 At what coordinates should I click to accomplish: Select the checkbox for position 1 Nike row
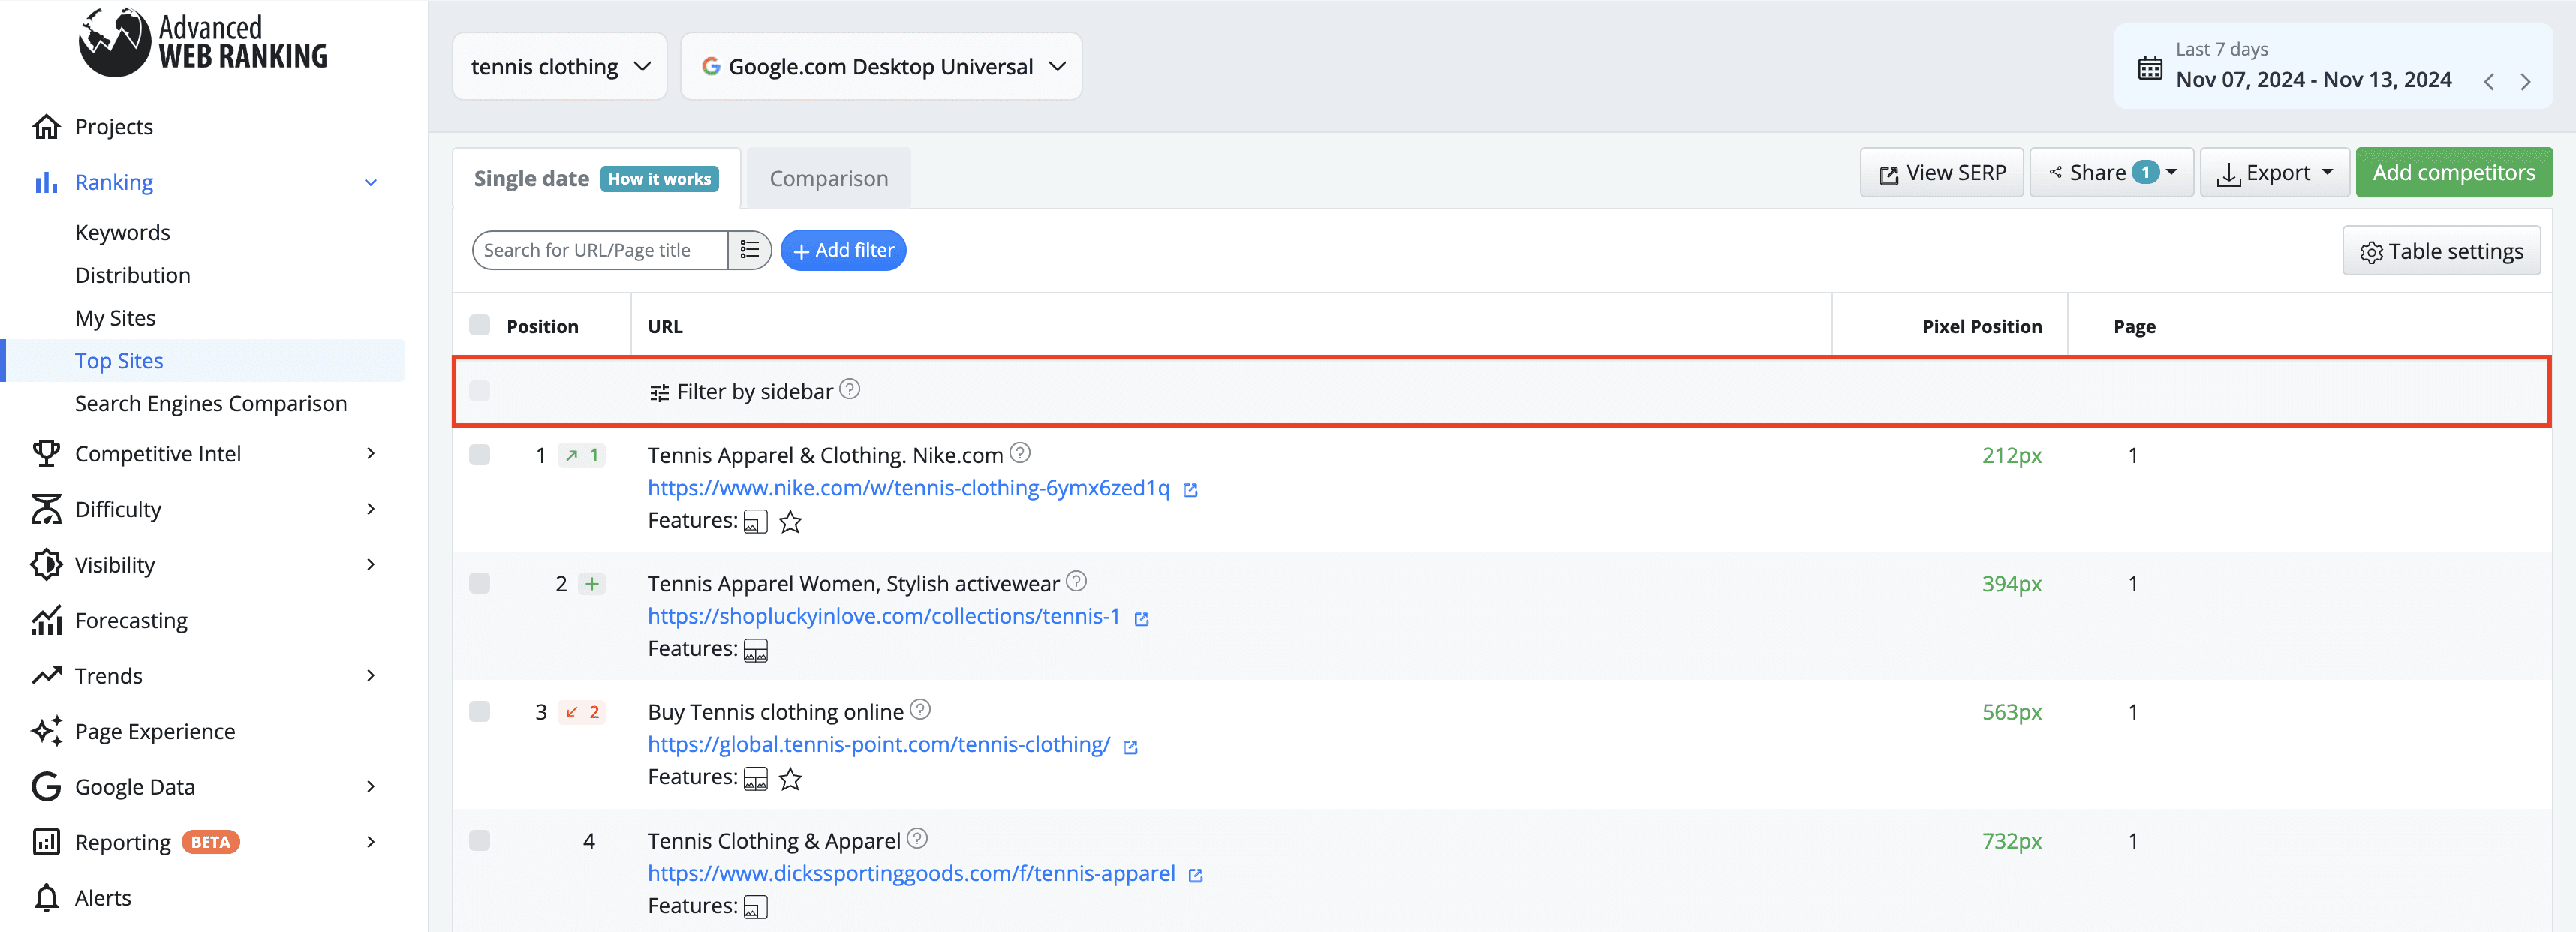[x=480, y=455]
